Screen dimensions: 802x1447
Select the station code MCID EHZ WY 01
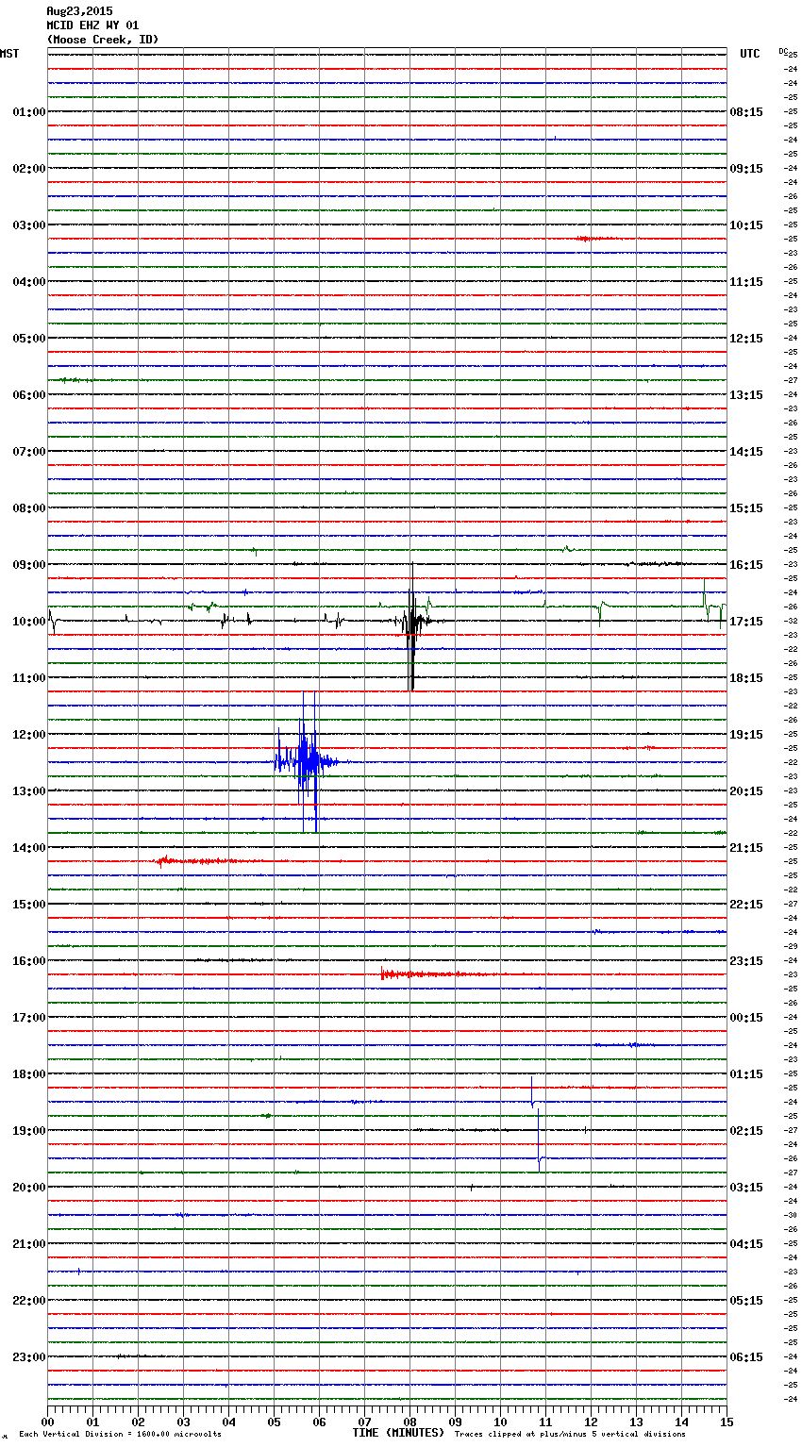pyautogui.click(x=92, y=25)
